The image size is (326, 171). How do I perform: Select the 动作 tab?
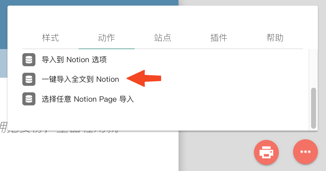pyautogui.click(x=106, y=38)
